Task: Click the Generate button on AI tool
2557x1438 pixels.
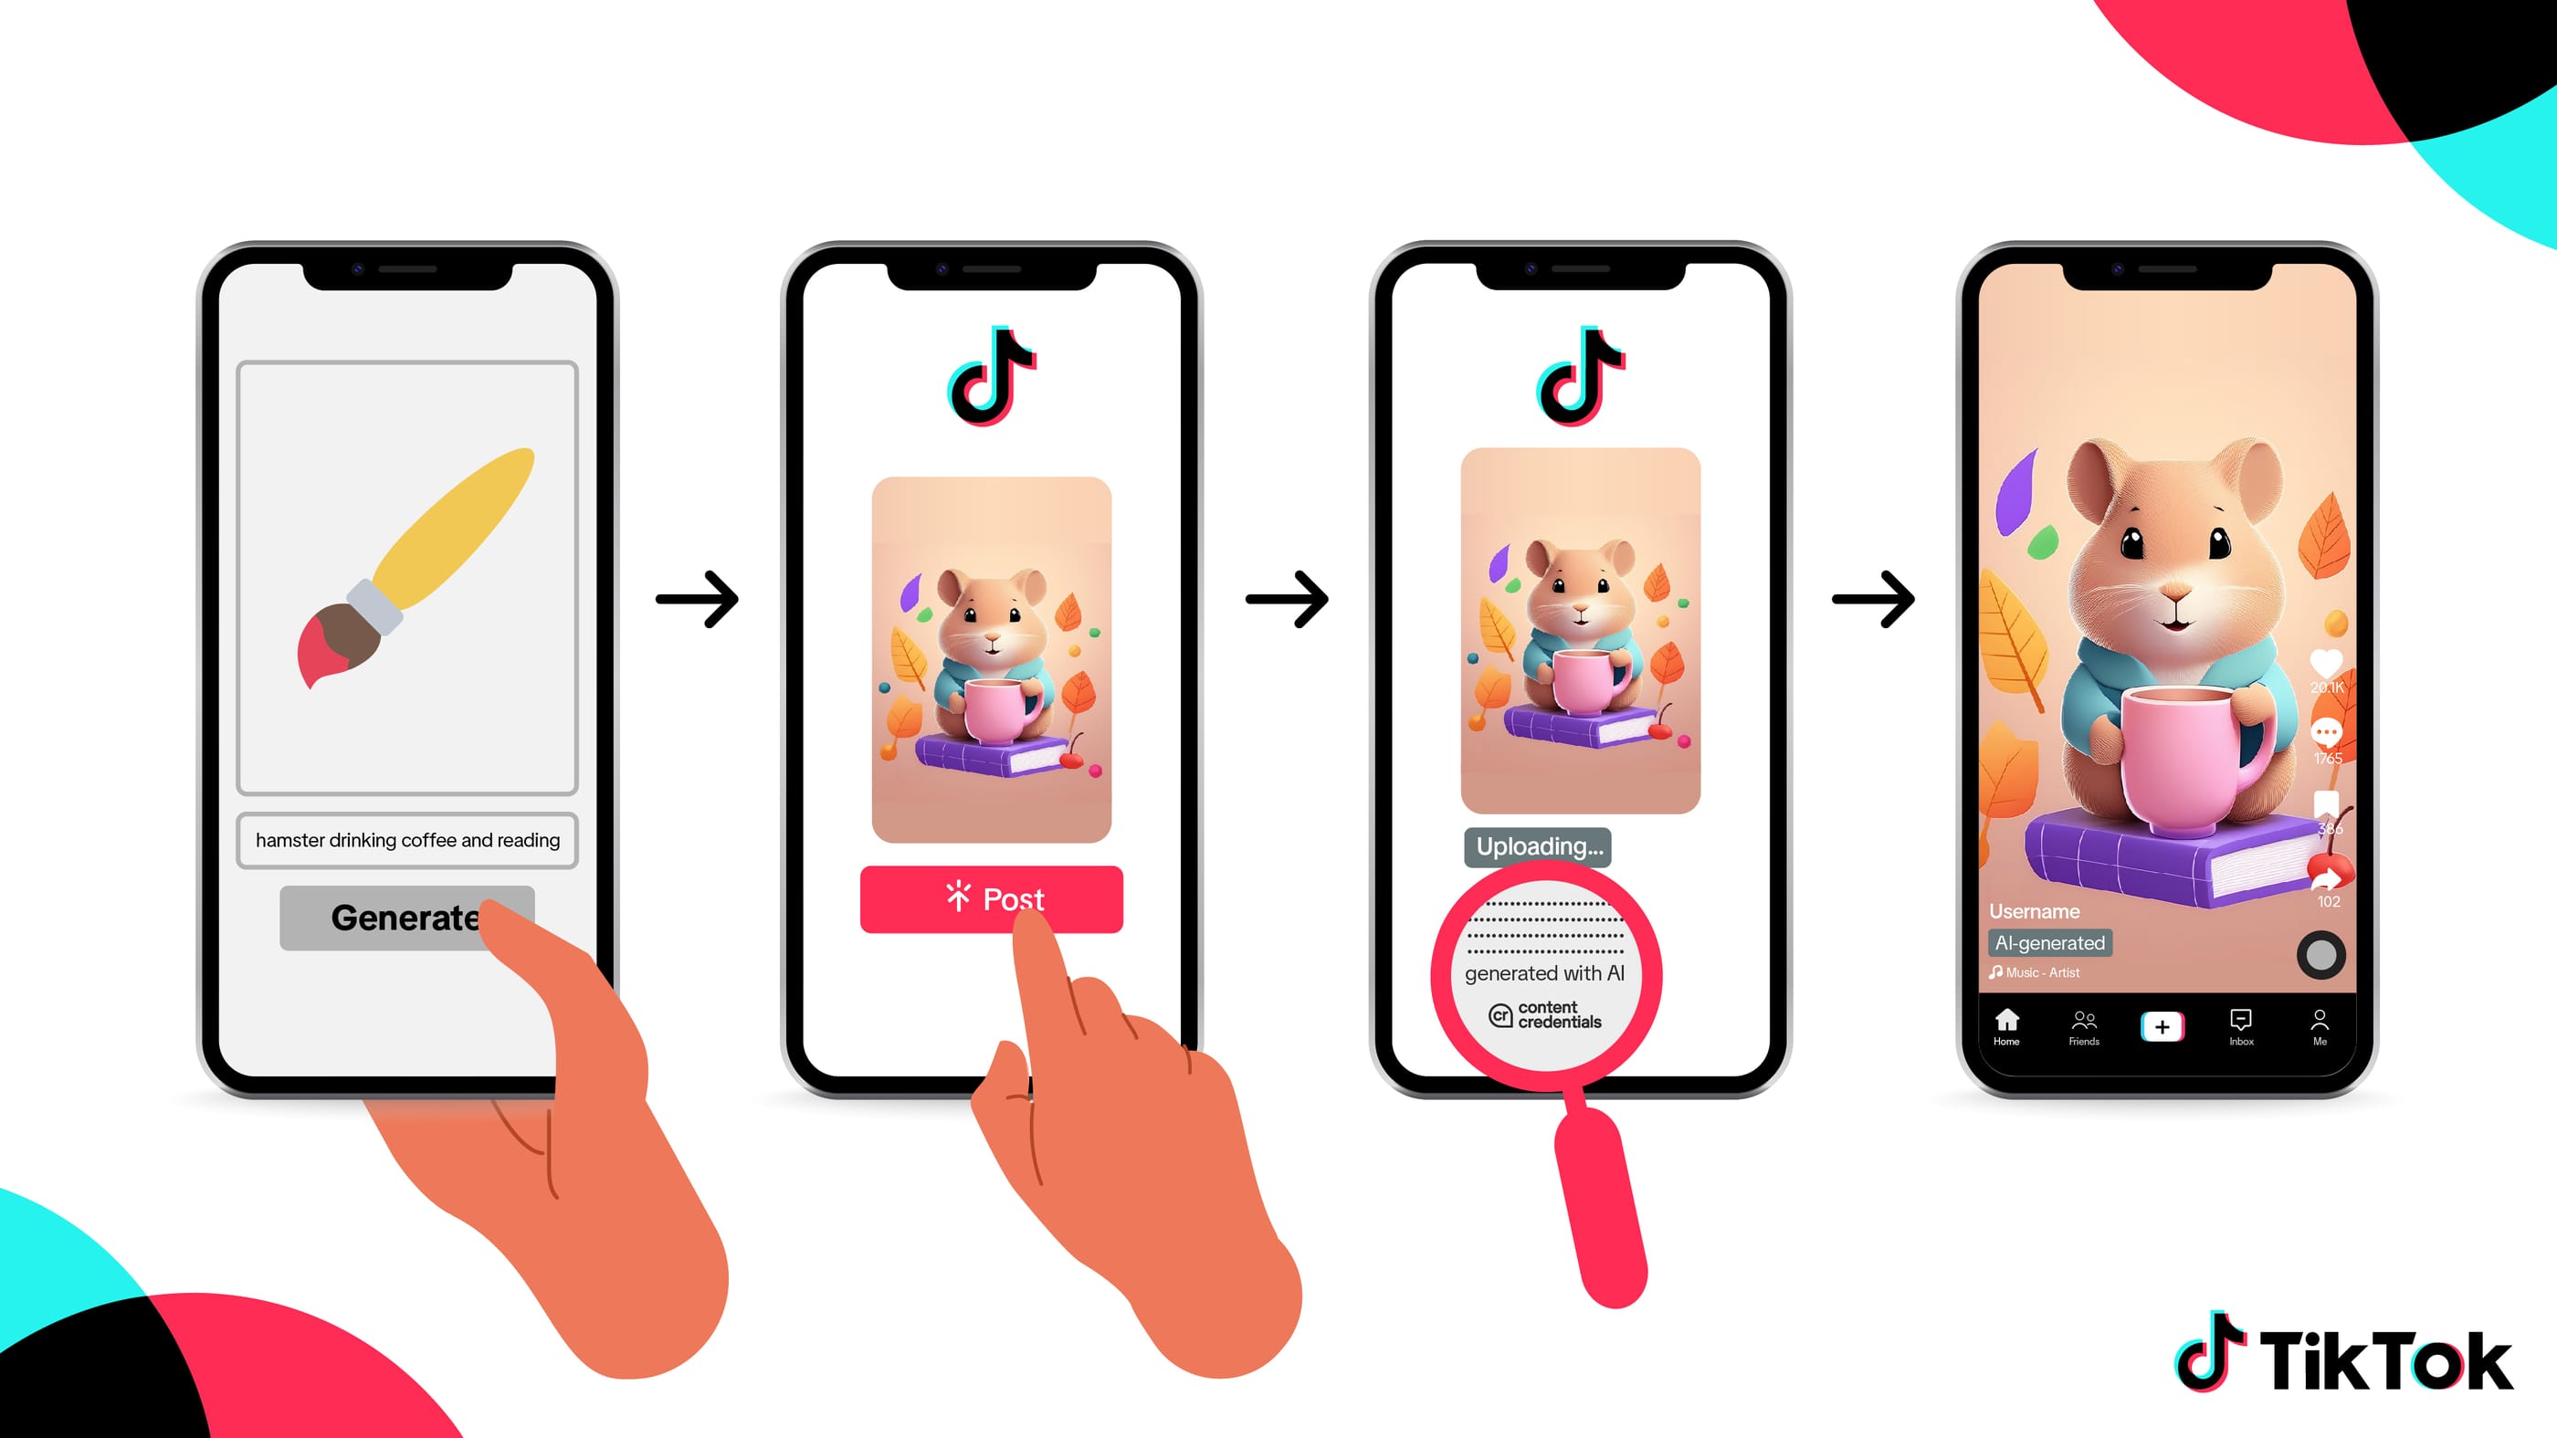Action: [407, 917]
